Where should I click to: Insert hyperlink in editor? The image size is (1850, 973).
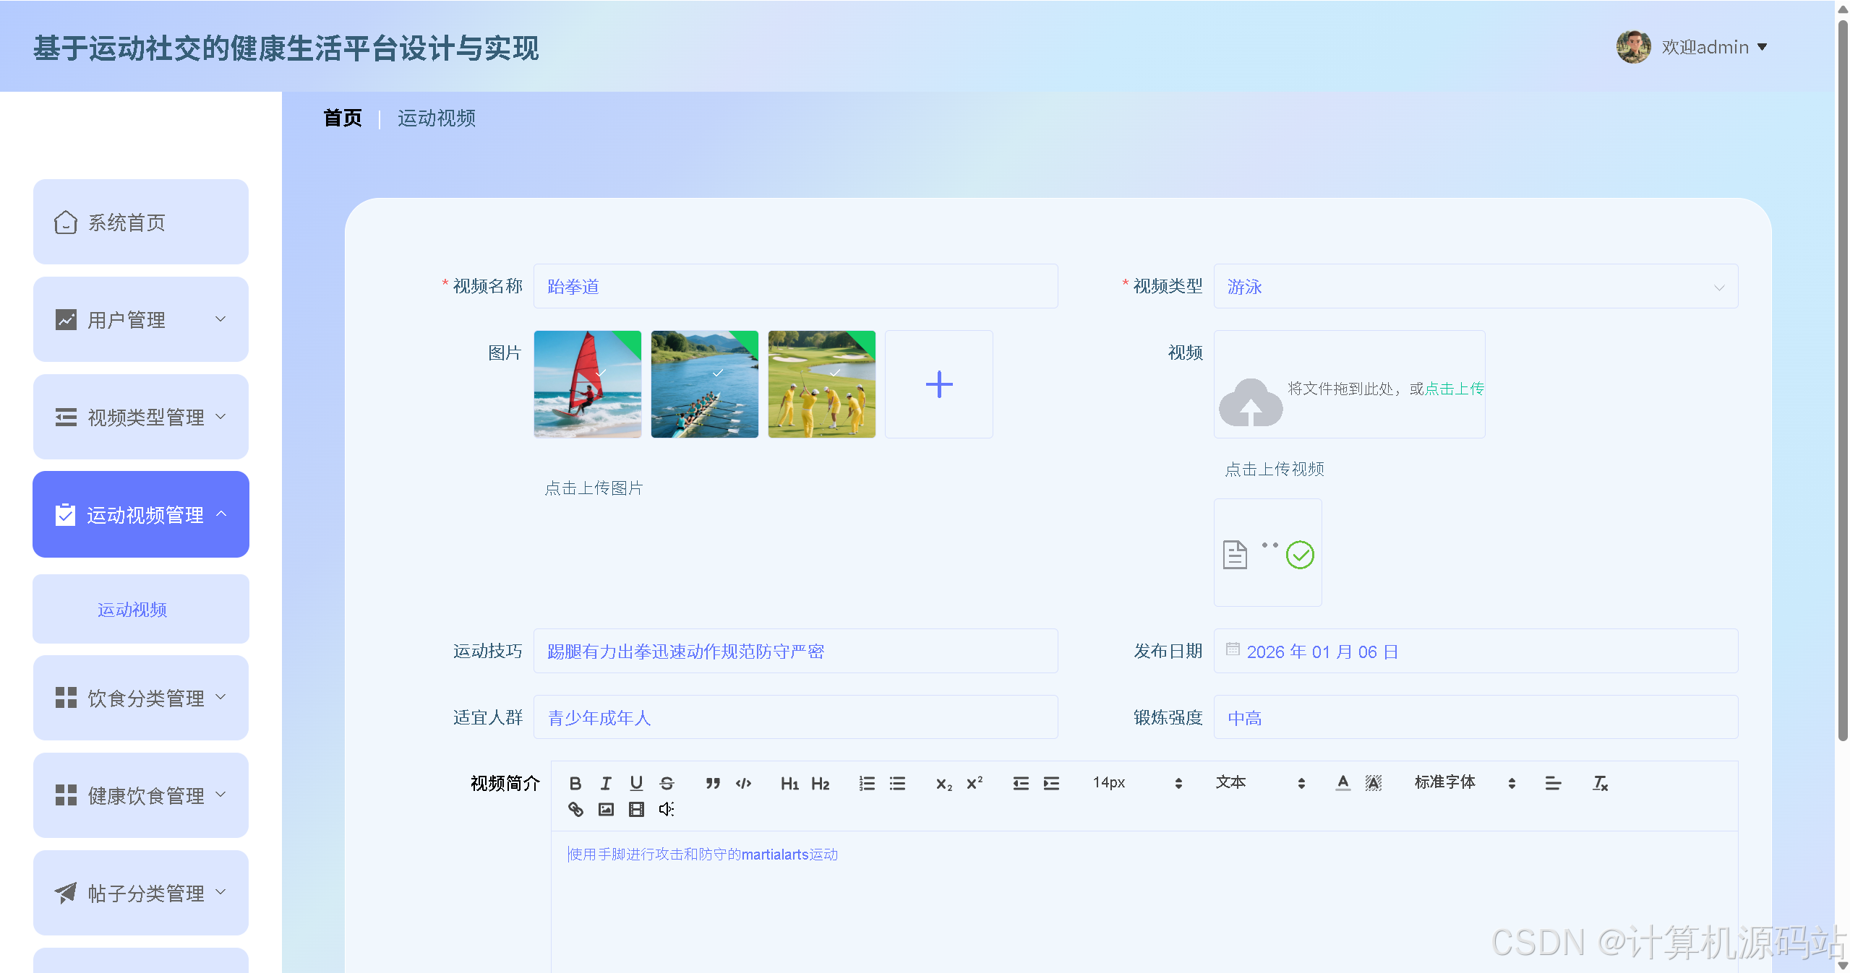pos(575,809)
